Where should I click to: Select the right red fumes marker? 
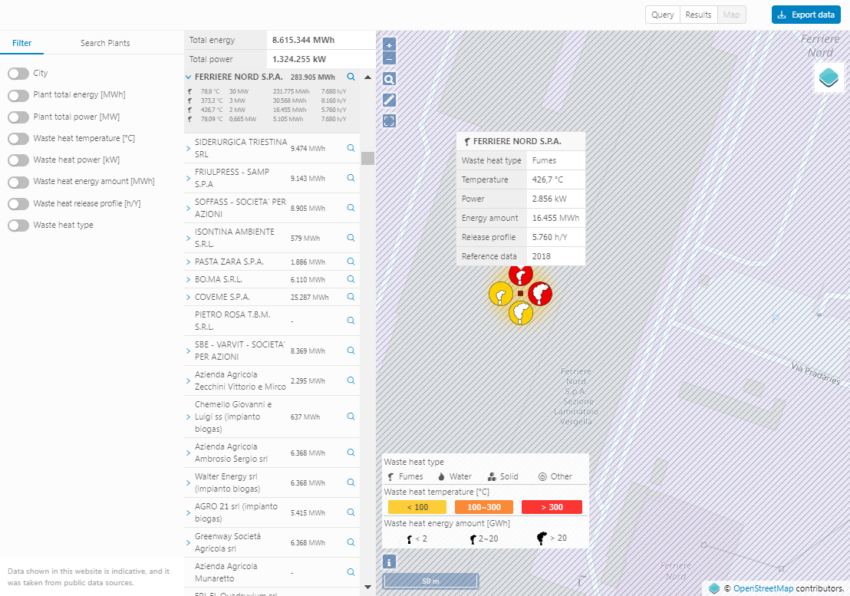540,294
